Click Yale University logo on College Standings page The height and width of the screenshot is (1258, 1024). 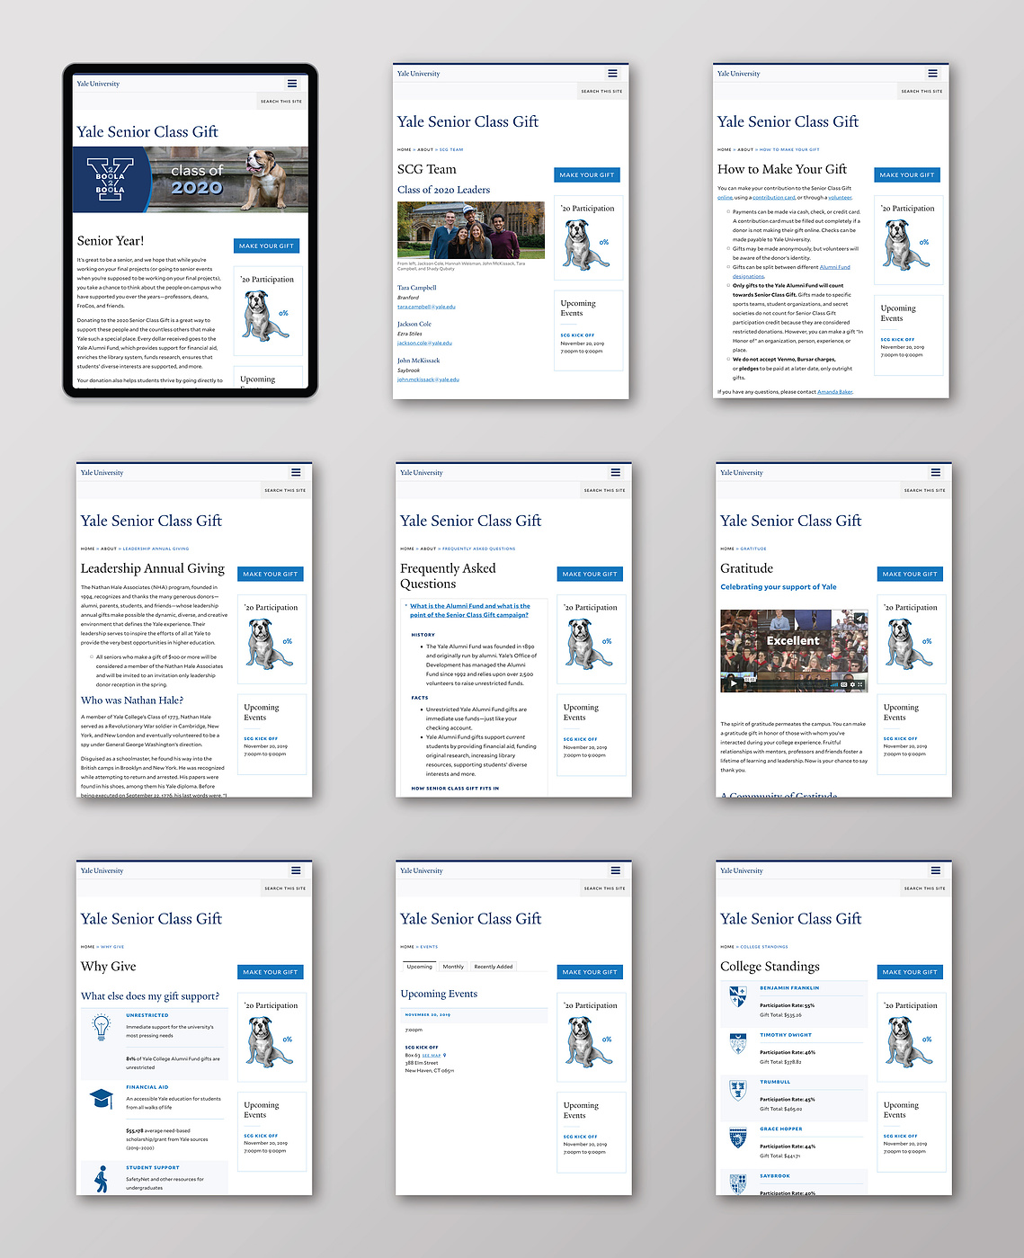tap(742, 870)
